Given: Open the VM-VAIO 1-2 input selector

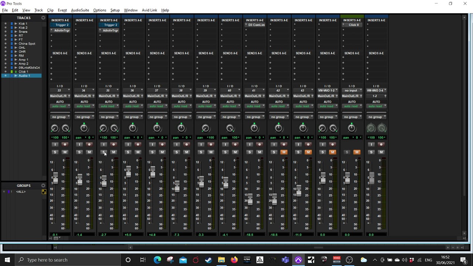Looking at the screenshot, I should (328, 91).
